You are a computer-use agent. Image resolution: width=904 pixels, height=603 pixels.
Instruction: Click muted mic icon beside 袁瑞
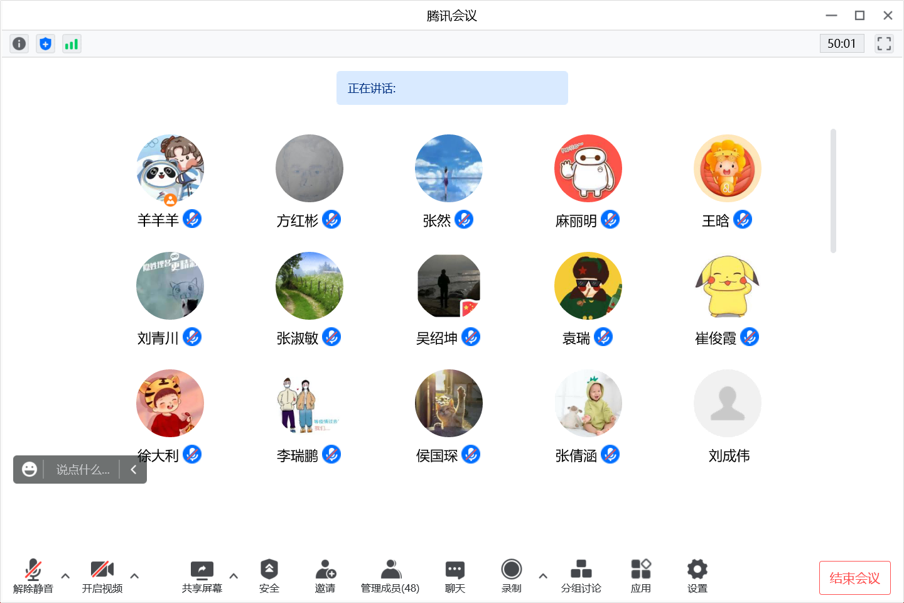603,337
